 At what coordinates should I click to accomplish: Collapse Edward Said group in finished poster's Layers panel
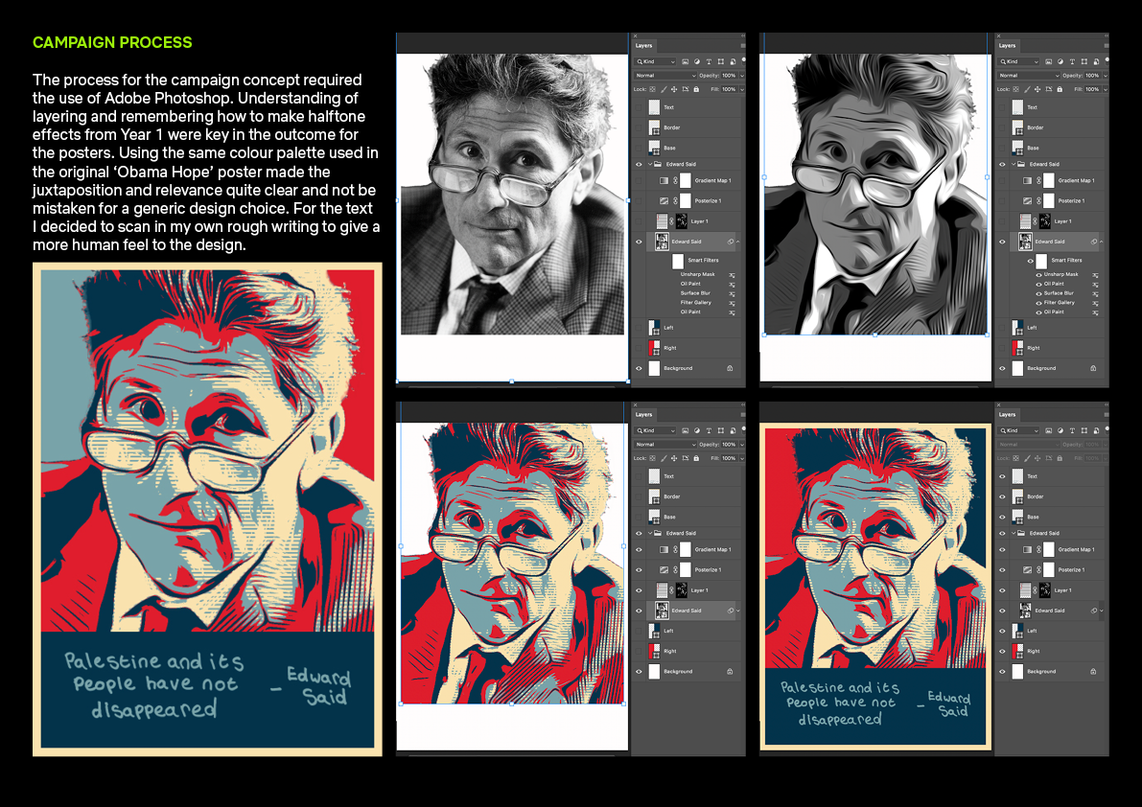1014,534
